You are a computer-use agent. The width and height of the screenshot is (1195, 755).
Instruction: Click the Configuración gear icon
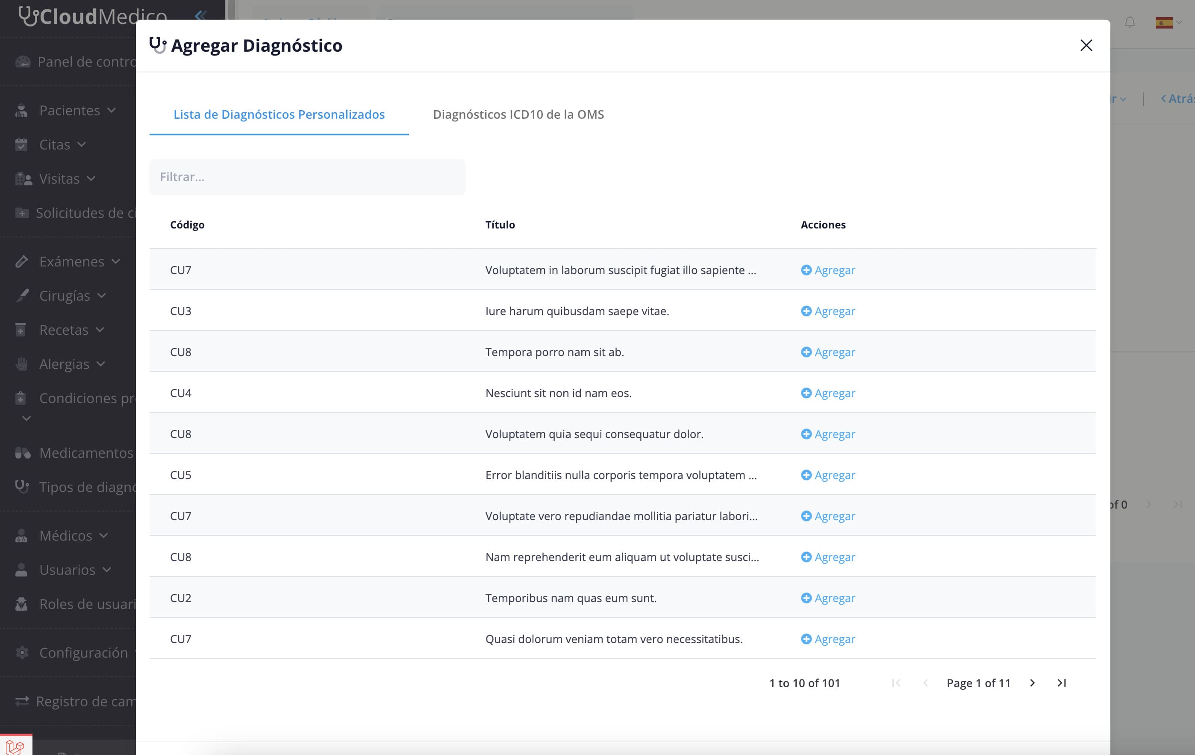pos(22,653)
